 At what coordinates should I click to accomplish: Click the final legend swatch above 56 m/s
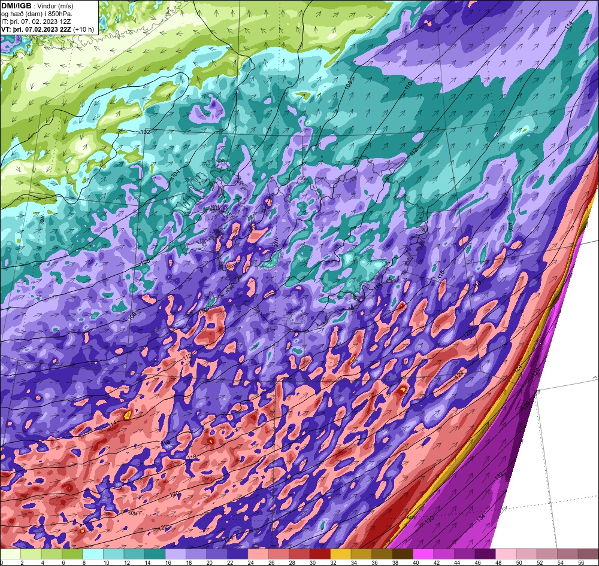click(588, 554)
